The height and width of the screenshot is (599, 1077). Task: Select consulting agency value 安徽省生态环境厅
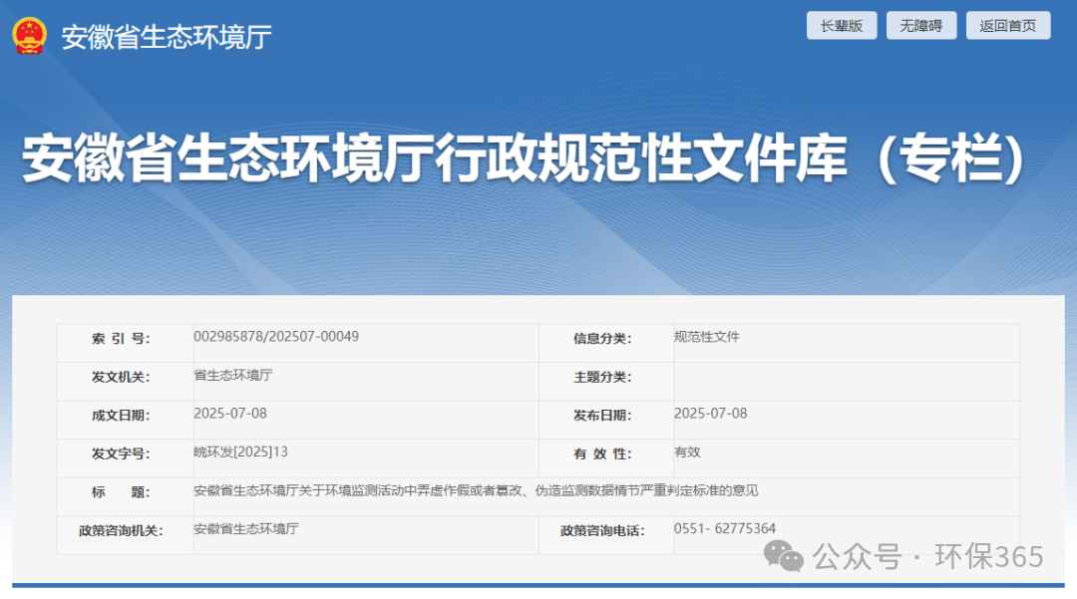tap(246, 528)
